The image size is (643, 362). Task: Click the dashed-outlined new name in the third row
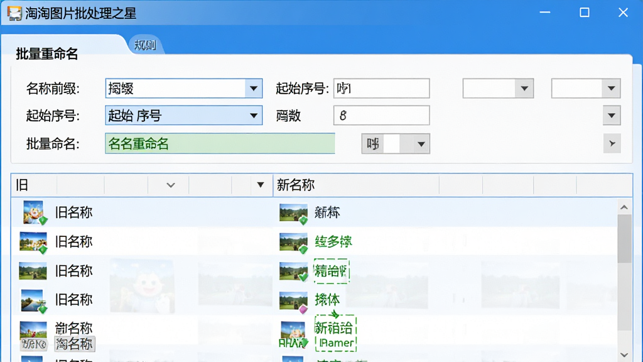click(x=332, y=271)
